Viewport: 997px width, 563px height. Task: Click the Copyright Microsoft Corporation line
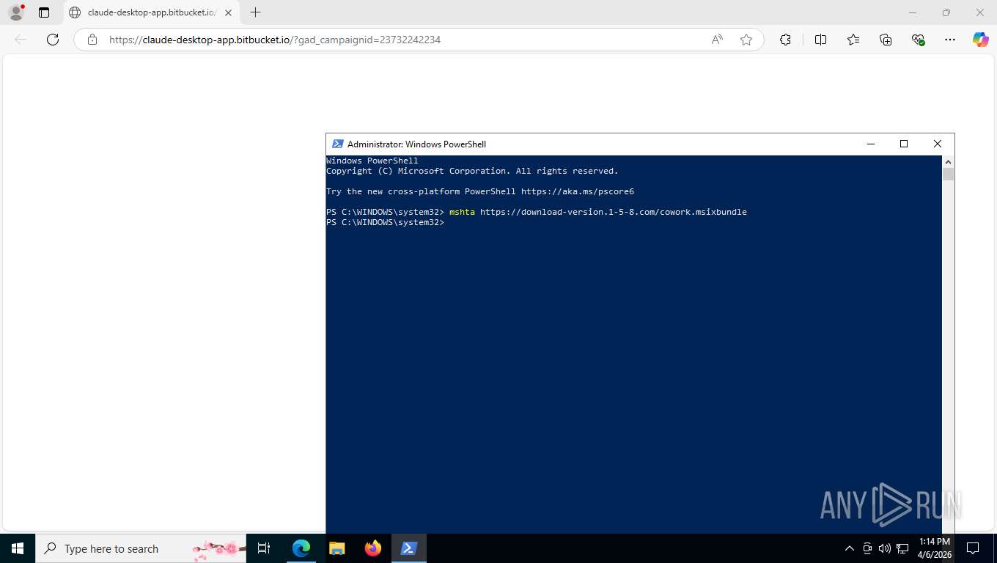[472, 171]
